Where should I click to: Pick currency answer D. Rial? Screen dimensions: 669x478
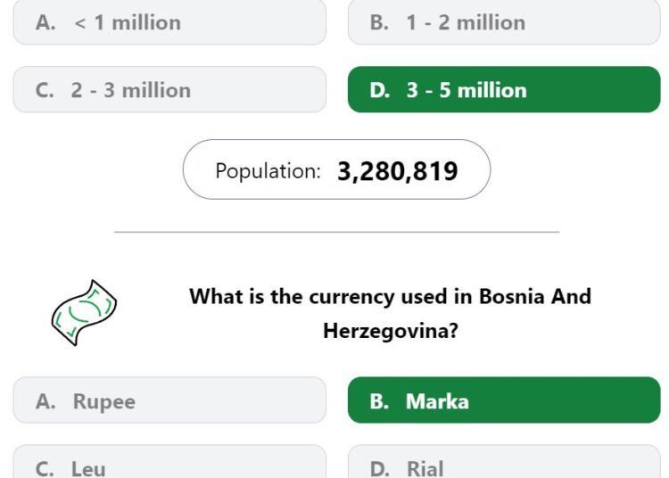[504, 461]
